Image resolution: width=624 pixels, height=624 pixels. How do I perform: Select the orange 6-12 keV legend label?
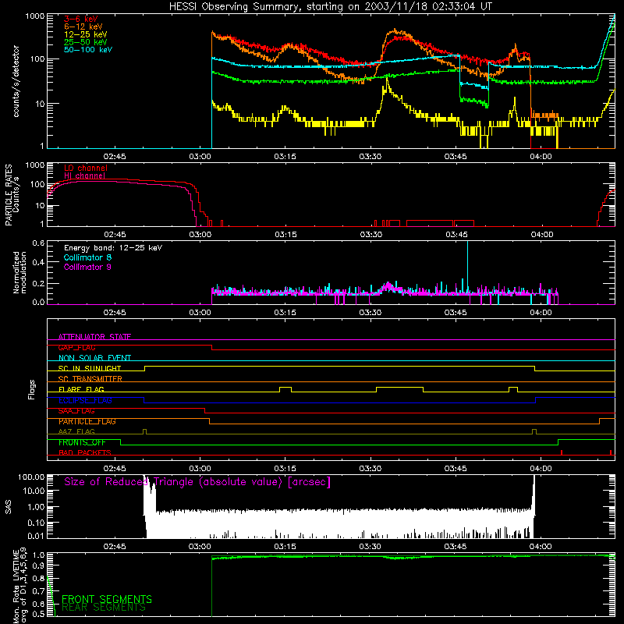(83, 27)
